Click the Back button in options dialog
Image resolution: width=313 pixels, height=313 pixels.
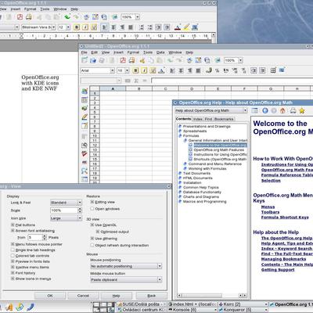tap(152, 296)
